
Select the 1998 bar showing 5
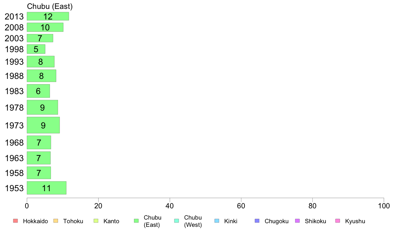pyautogui.click(x=36, y=49)
